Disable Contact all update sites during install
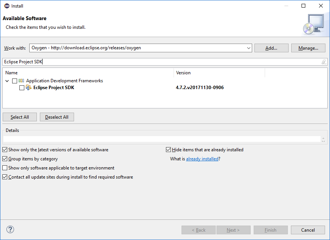Screen dimensions: 330x240 point(5,177)
